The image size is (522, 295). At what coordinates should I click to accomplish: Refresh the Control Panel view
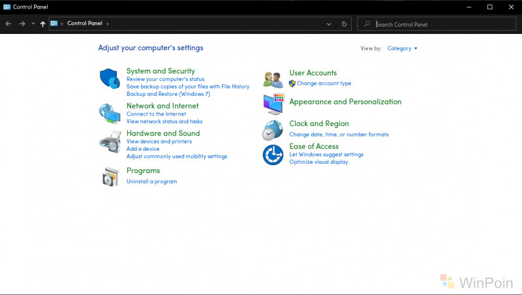[x=345, y=24]
